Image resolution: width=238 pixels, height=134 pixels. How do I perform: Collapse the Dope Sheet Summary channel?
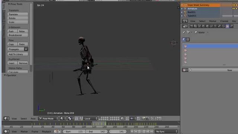point(182,5)
